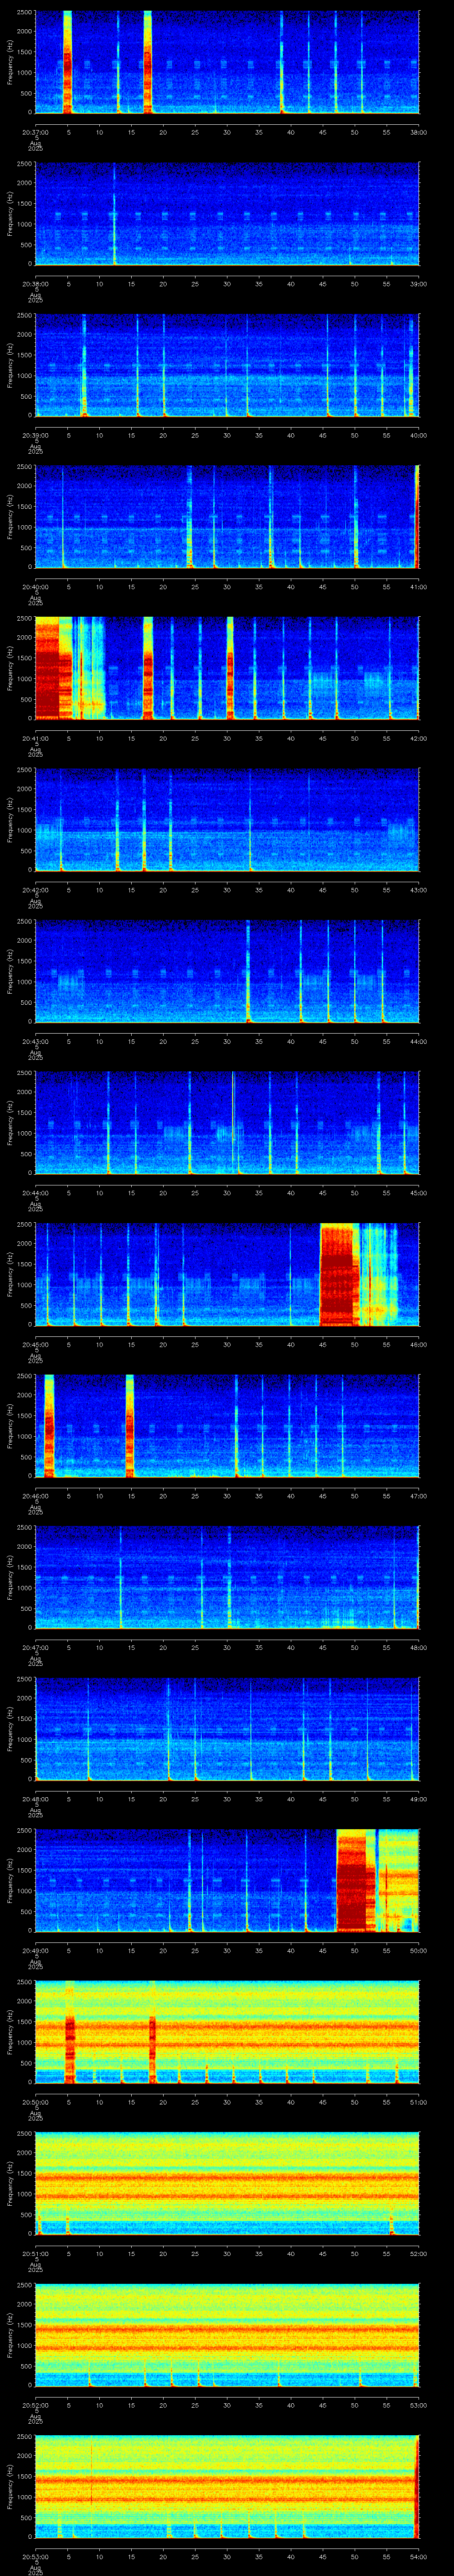Click the 20:50:00 start time label
Viewport: 454px width, 2576px height.
[x=35, y=2101]
